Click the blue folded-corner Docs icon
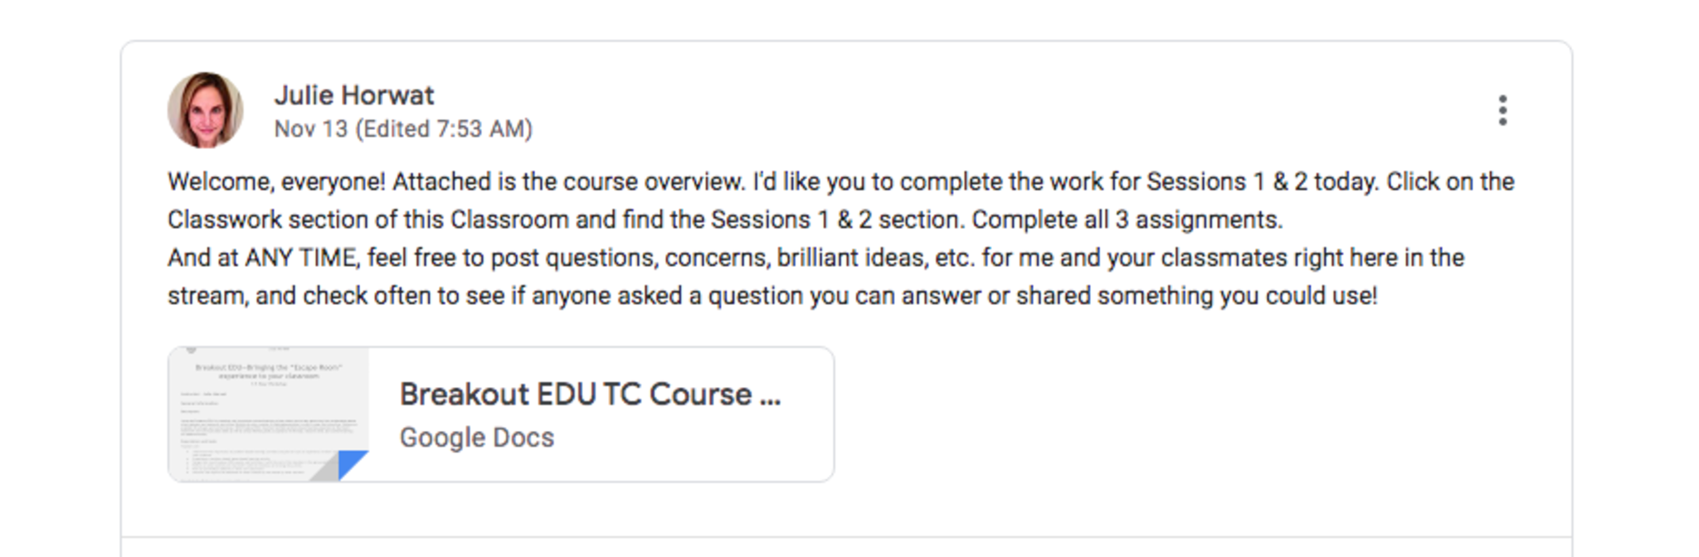1699x557 pixels. coord(352,464)
